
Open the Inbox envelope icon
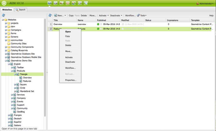click(x=68, y=3)
